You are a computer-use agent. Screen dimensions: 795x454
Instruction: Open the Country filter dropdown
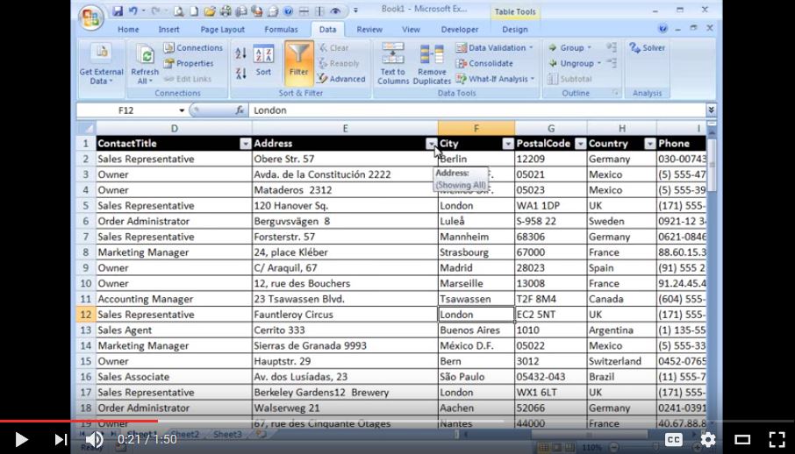(650, 144)
